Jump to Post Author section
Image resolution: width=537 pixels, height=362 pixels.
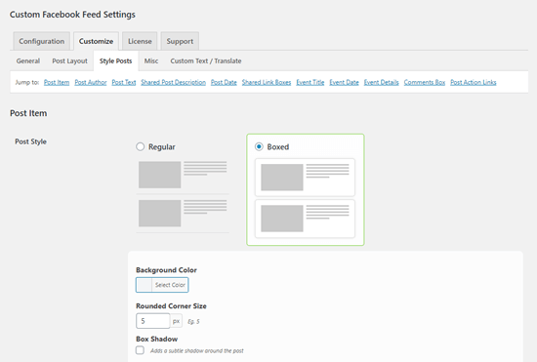tap(91, 82)
